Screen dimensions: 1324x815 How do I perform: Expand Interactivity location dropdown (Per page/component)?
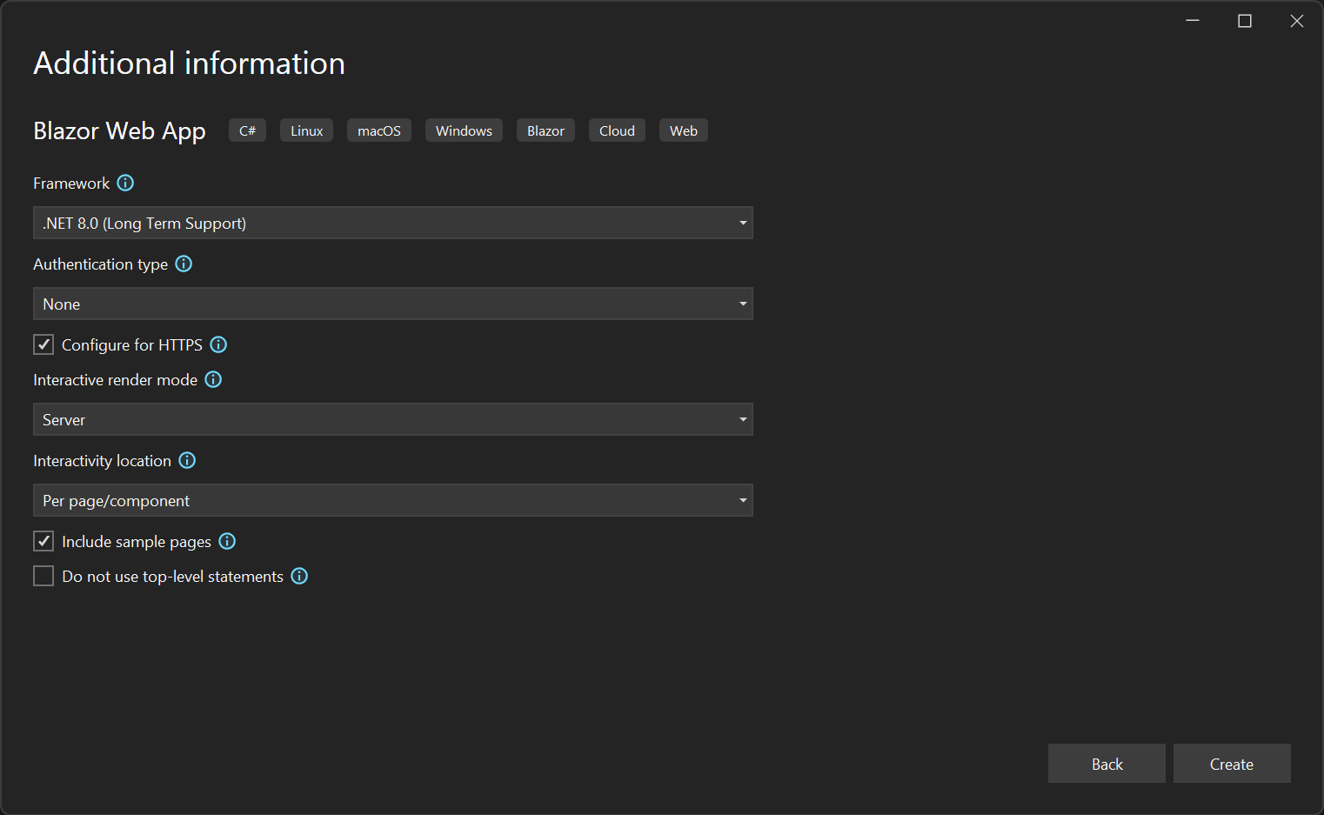tap(392, 500)
